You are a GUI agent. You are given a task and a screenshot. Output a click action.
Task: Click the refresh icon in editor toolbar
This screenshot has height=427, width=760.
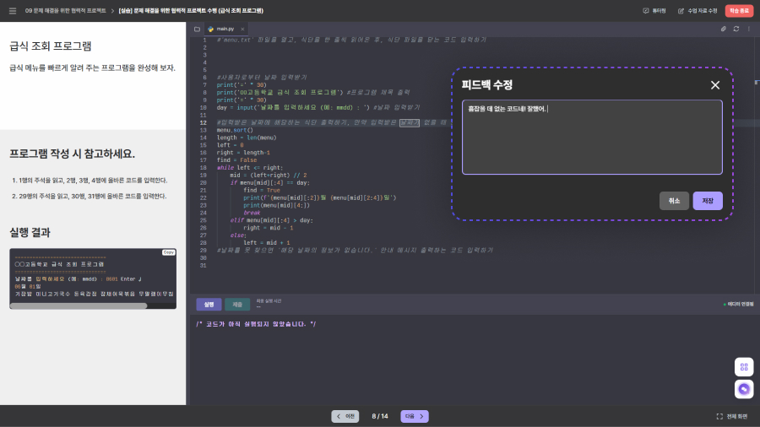(x=736, y=29)
